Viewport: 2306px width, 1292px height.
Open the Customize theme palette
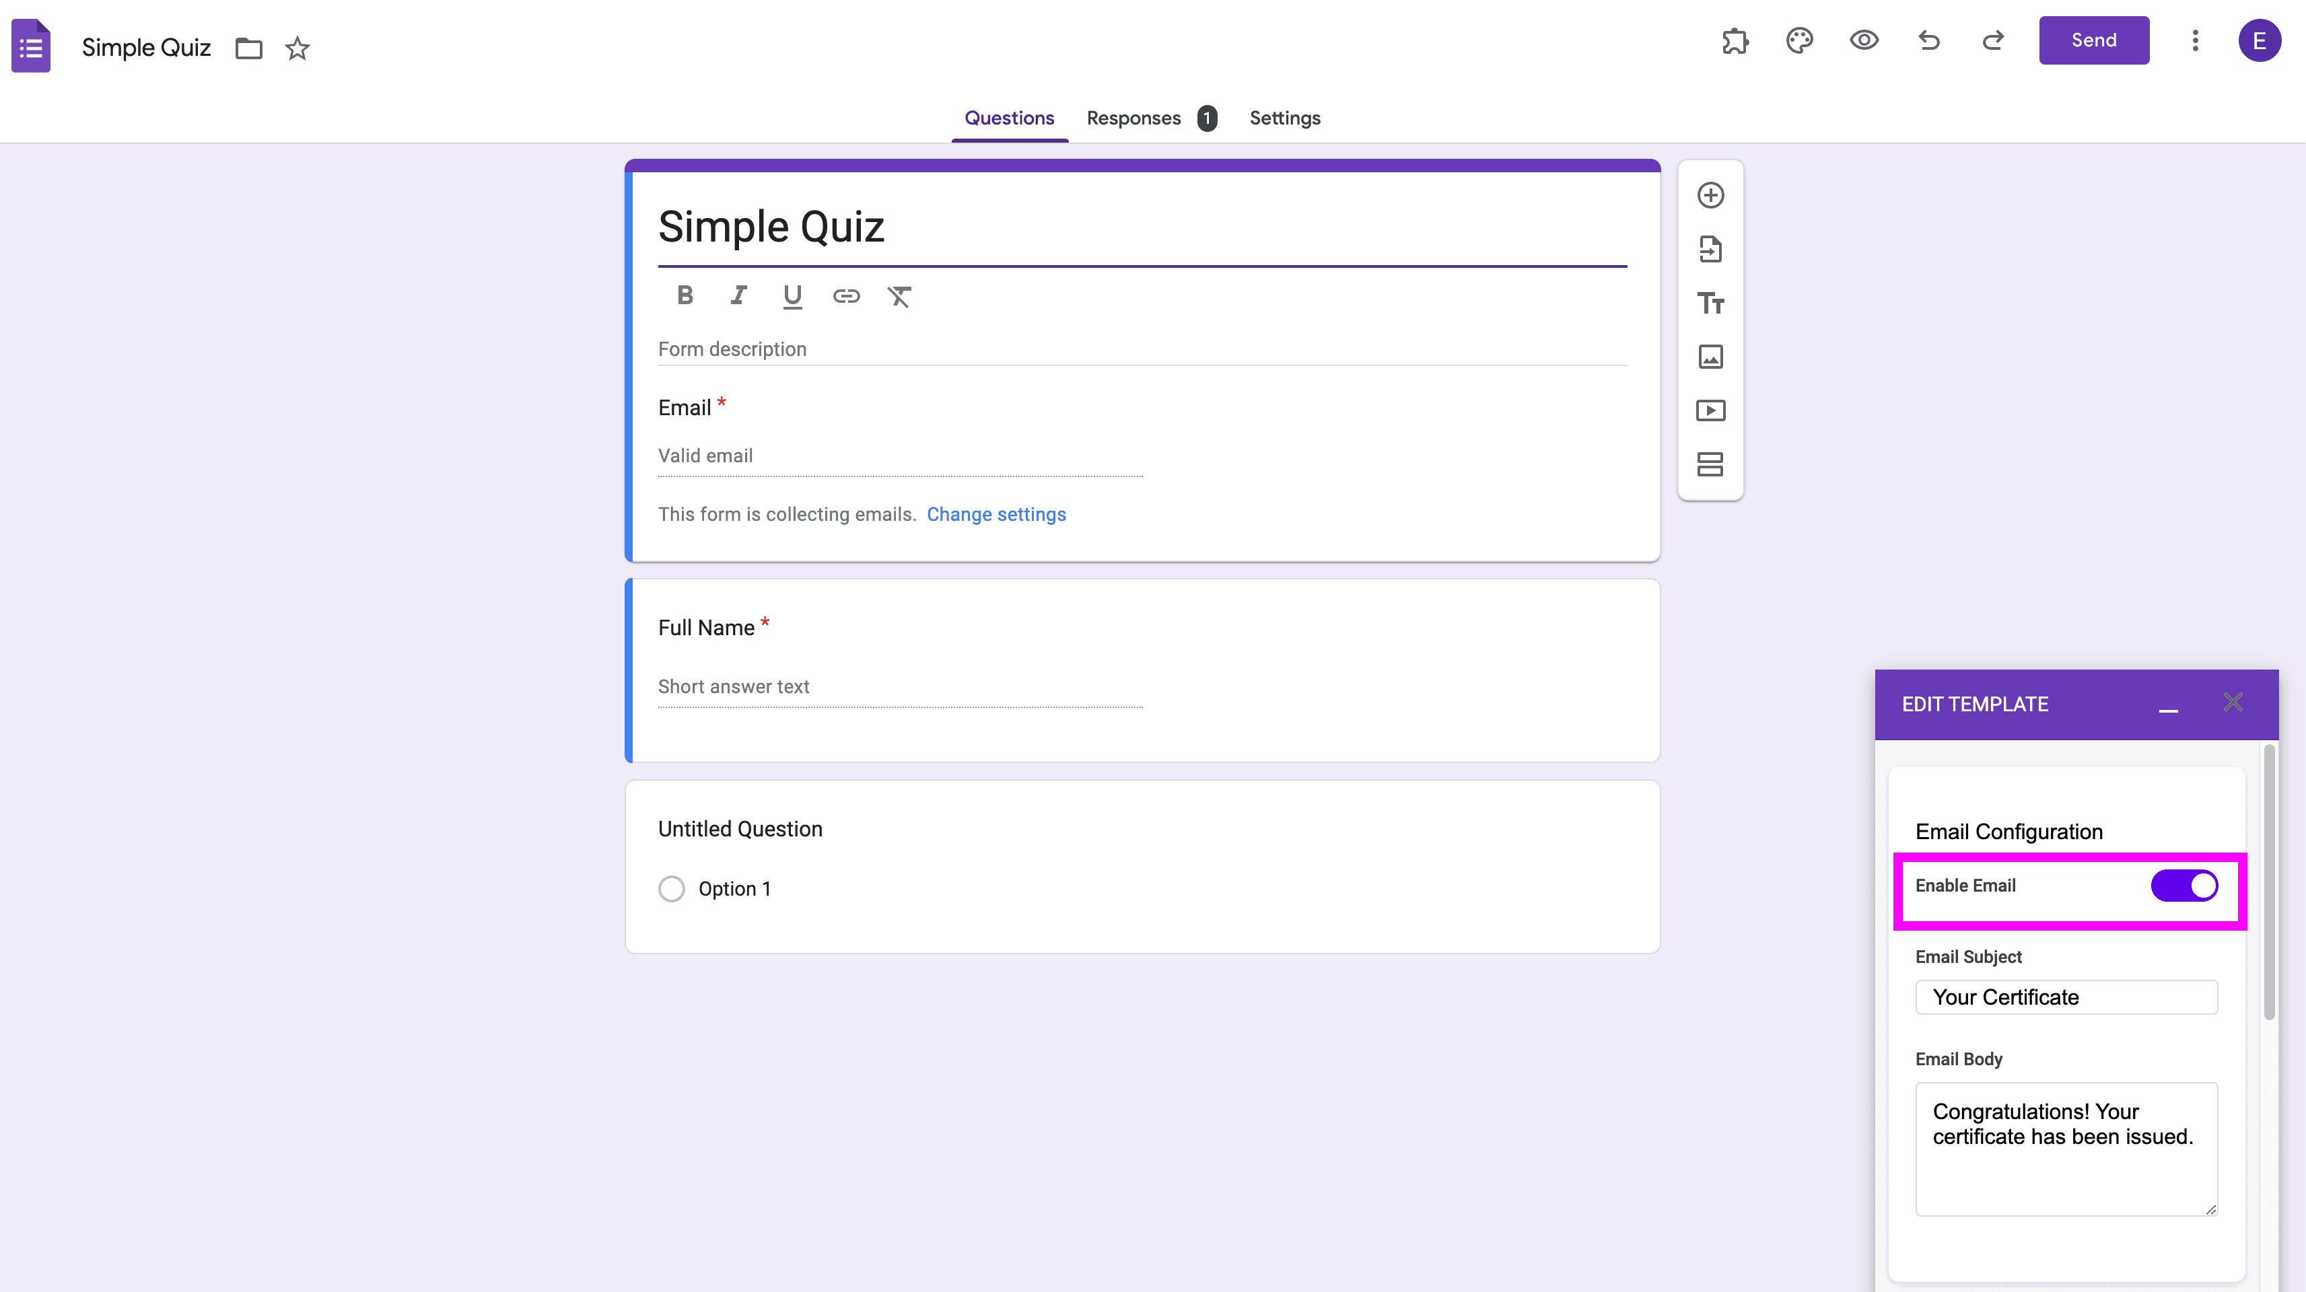tap(1799, 40)
